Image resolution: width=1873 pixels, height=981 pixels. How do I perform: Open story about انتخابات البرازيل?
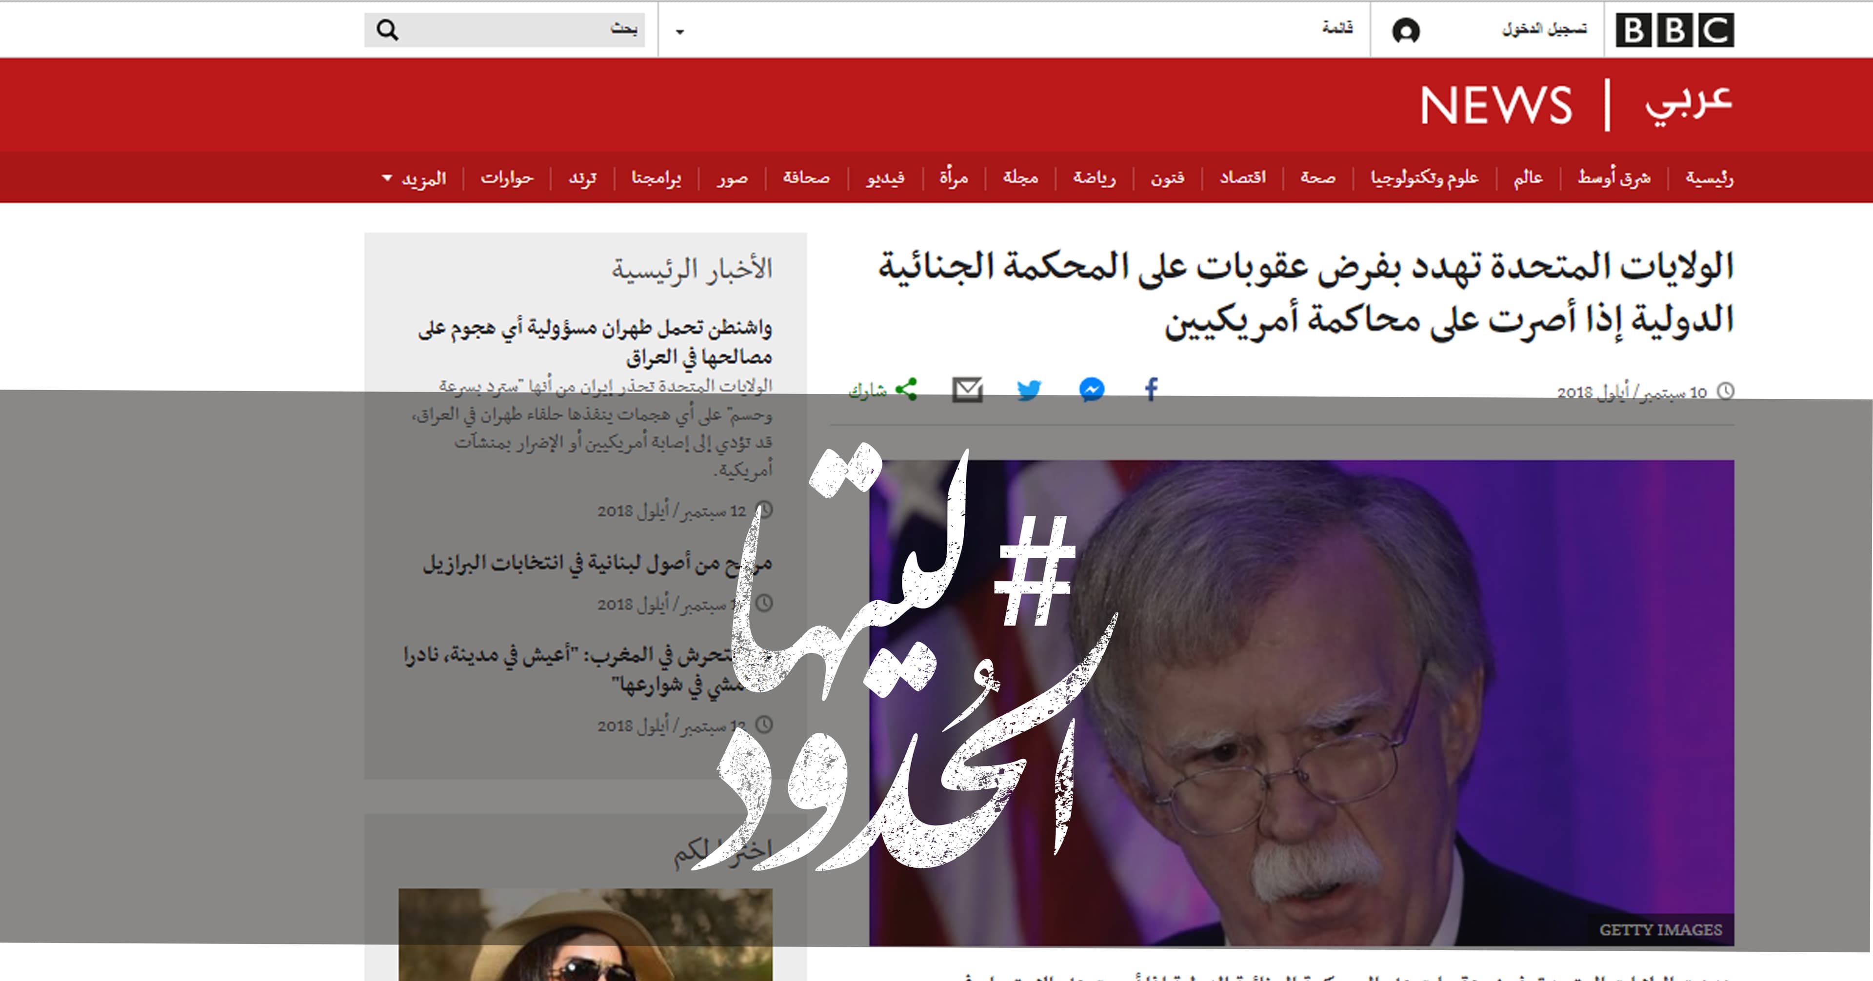point(597,563)
